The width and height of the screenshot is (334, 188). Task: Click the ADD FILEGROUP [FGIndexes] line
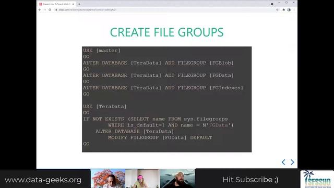(x=163, y=88)
